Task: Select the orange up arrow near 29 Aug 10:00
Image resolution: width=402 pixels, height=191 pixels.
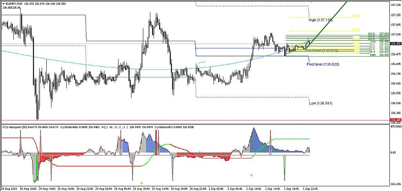Action: click(141, 183)
